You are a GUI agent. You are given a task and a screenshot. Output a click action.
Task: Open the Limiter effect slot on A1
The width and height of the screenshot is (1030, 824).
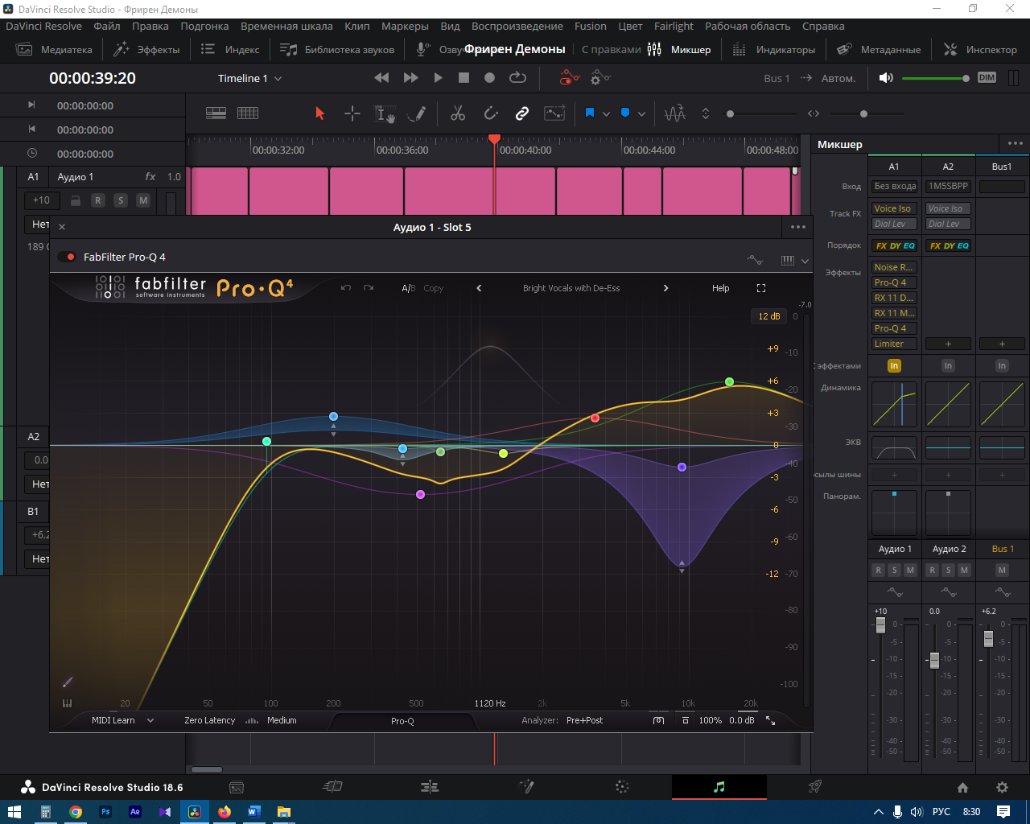pyautogui.click(x=894, y=344)
